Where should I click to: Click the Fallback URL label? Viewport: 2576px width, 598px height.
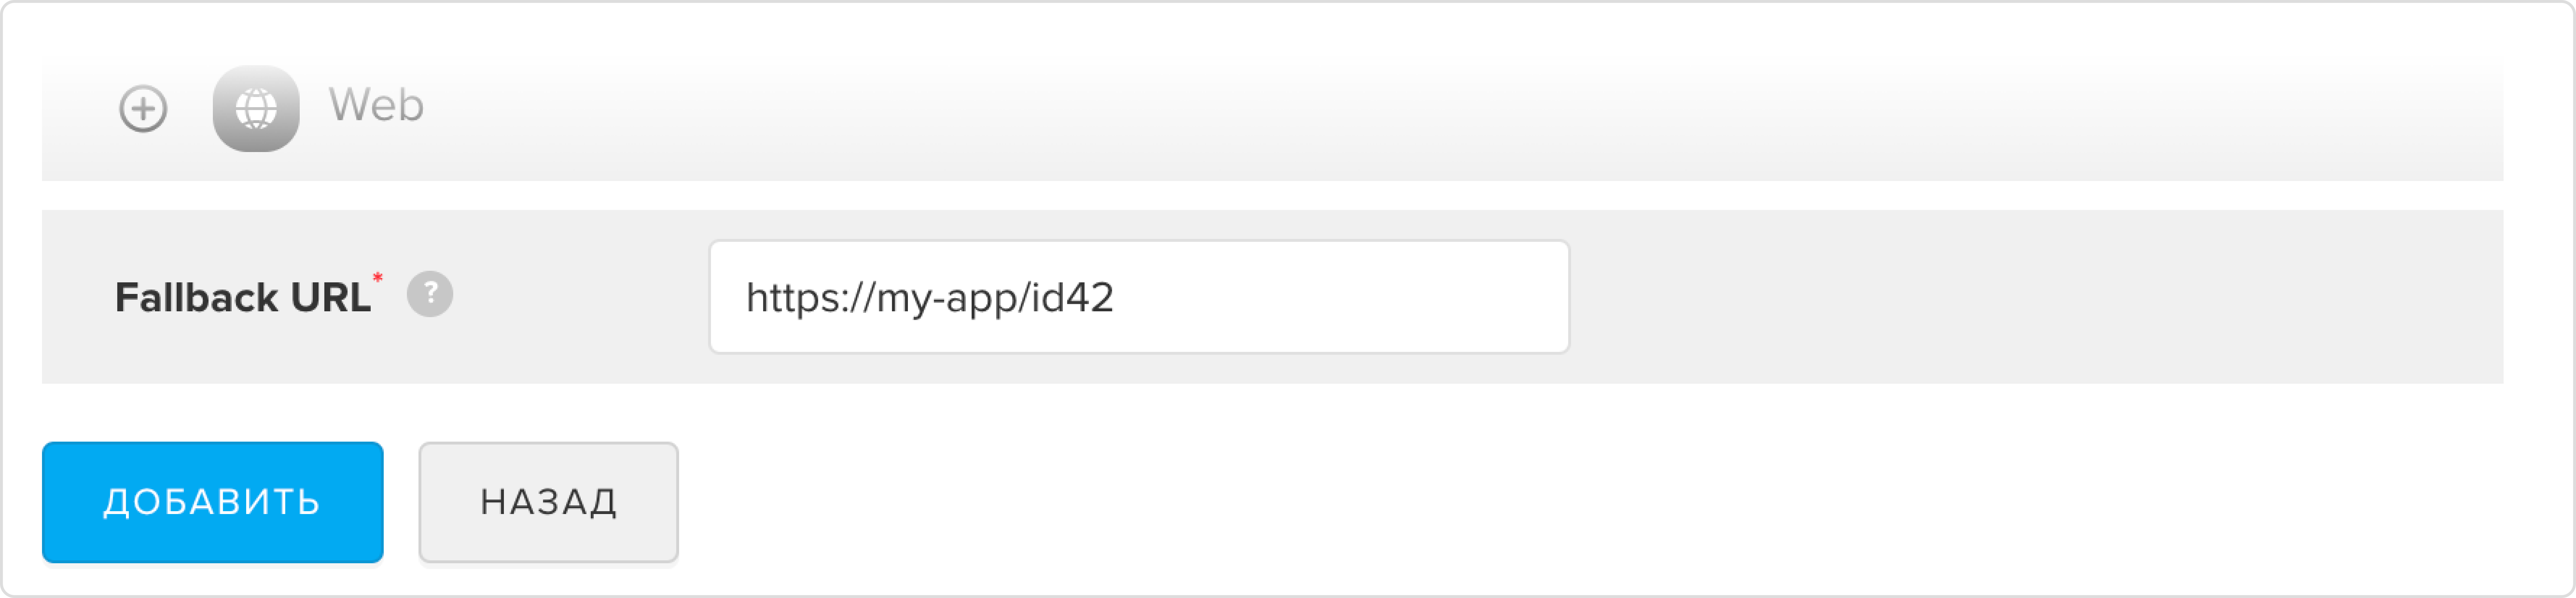point(242,297)
